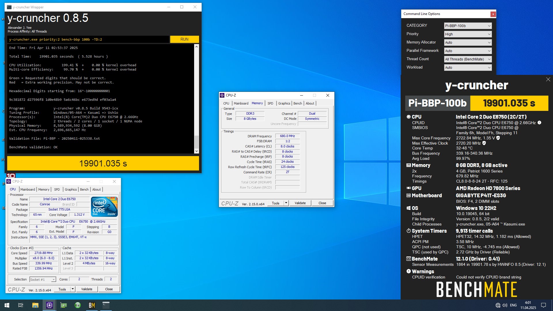Click the OS Windows logo icon in BenchMate
The height and width of the screenshot is (311, 553).
[408, 208]
